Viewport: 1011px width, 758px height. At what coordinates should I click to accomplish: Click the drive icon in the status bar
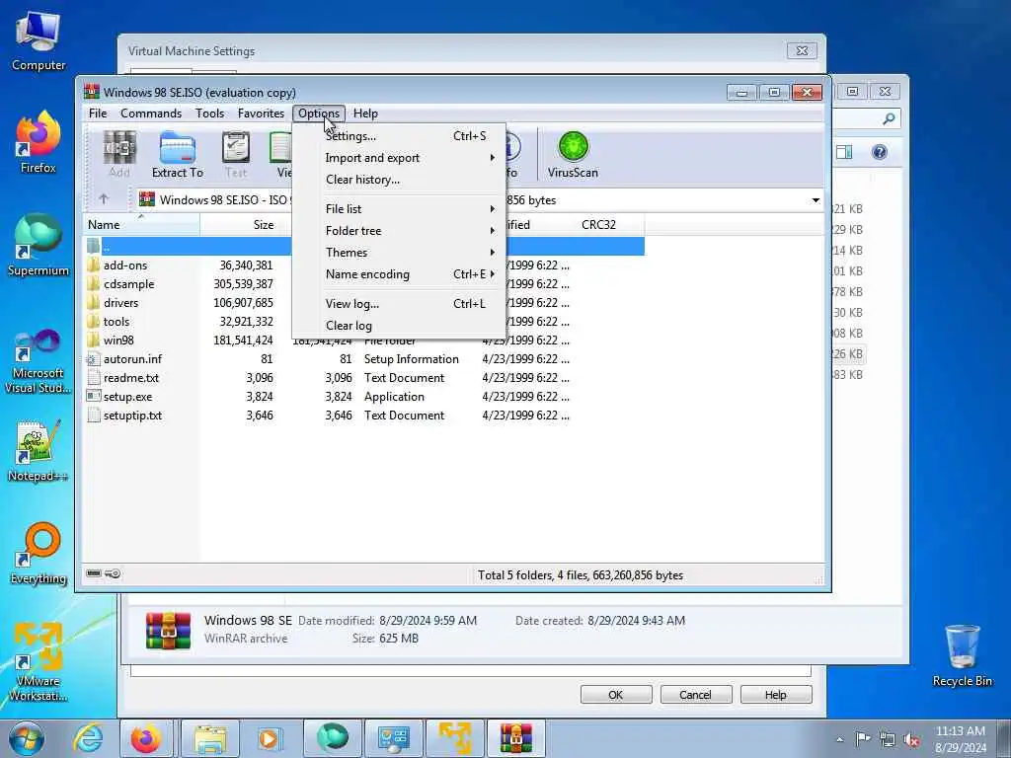94,573
